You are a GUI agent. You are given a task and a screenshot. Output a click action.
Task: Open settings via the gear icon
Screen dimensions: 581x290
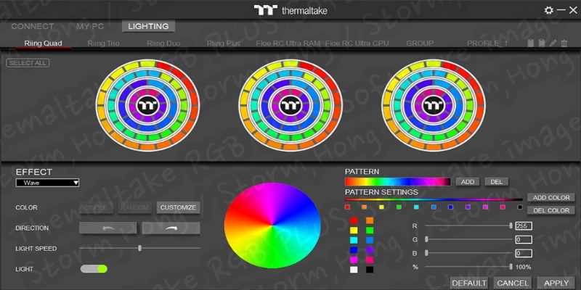point(548,10)
